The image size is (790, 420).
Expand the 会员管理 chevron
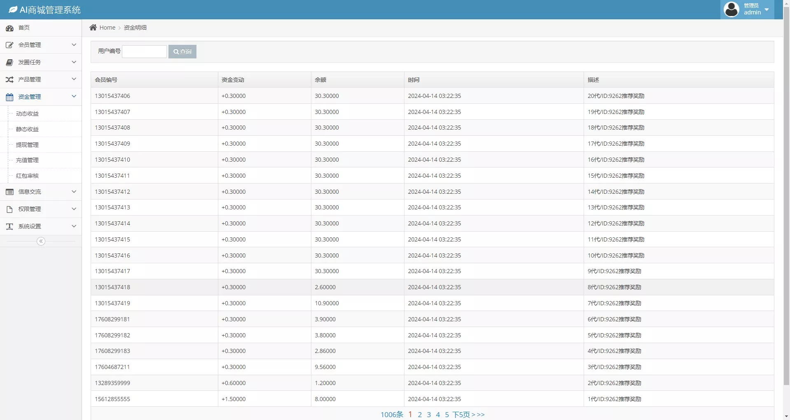point(74,45)
